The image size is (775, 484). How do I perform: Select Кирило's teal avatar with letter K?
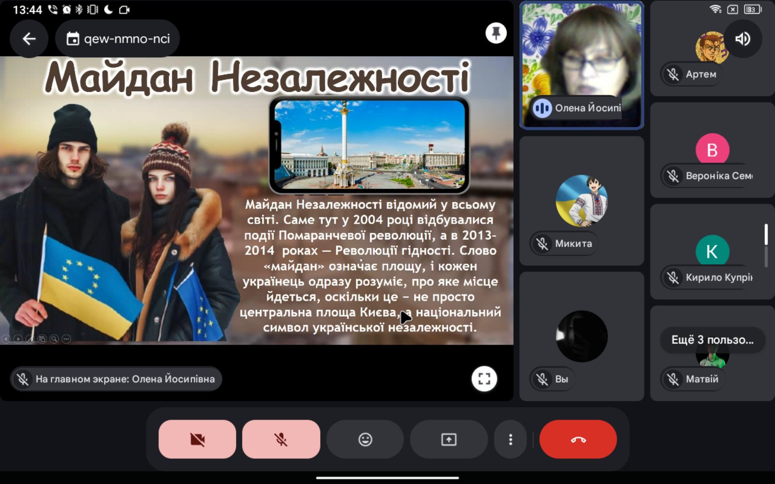[712, 251]
